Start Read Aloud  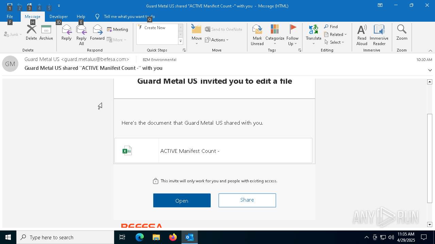coord(362,35)
